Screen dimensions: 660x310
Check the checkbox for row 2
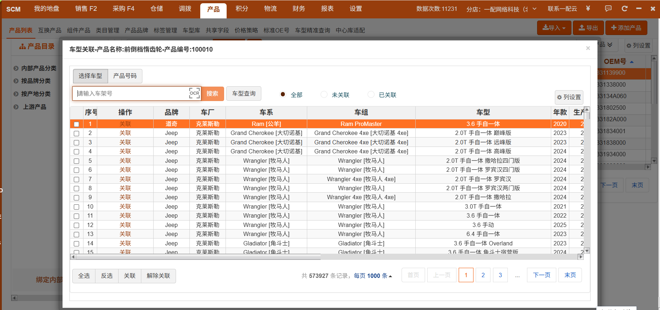pos(76,133)
